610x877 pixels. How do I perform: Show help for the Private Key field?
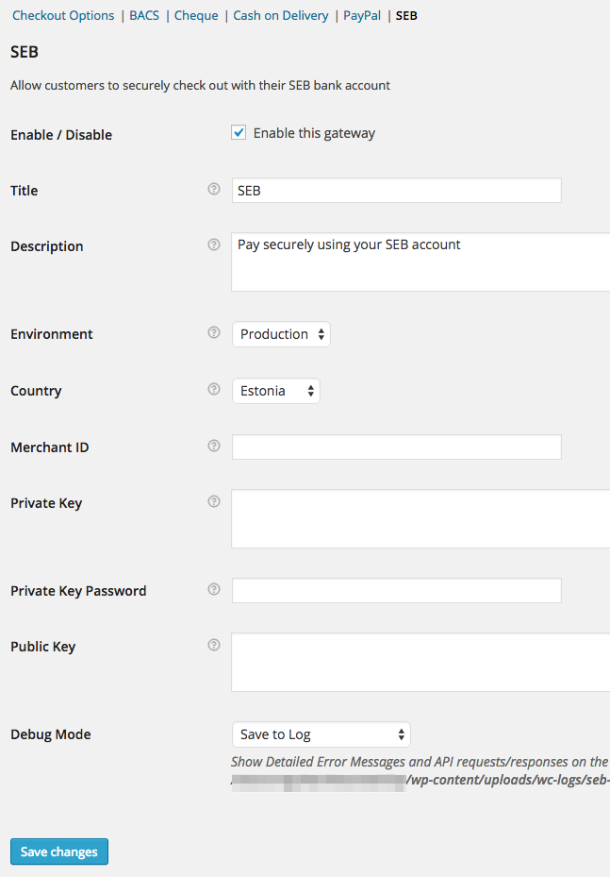pyautogui.click(x=214, y=501)
